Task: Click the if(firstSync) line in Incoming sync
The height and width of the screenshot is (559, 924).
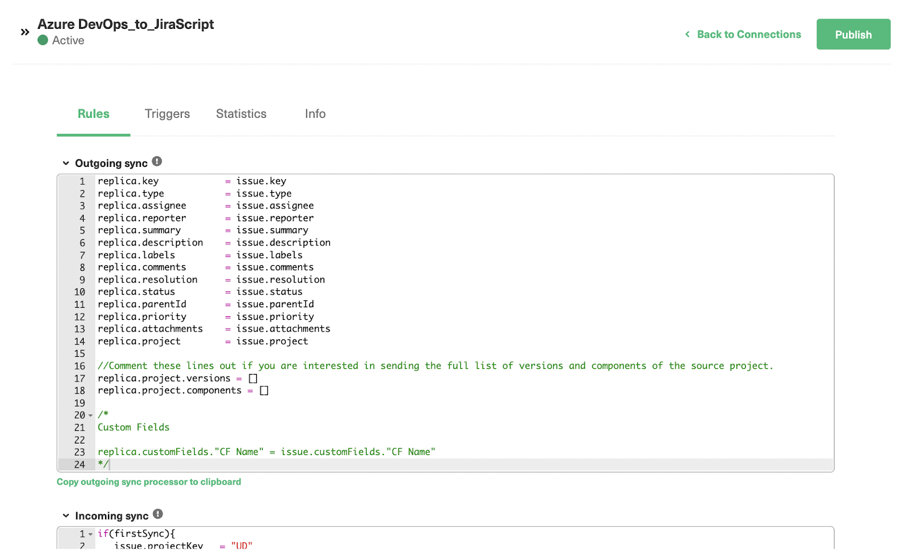Action: point(136,534)
